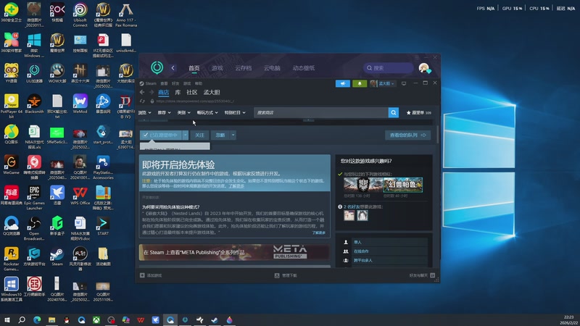Open the WeMod desktop icon

80,104
